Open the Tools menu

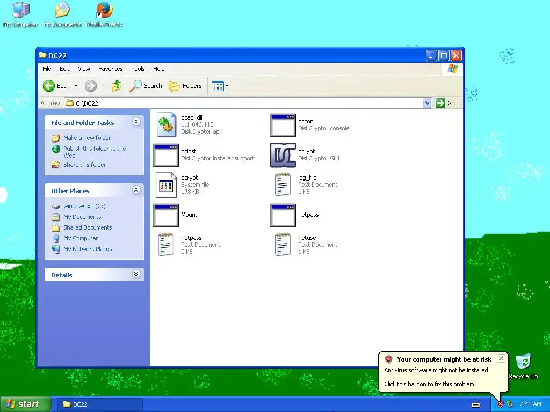(138, 69)
